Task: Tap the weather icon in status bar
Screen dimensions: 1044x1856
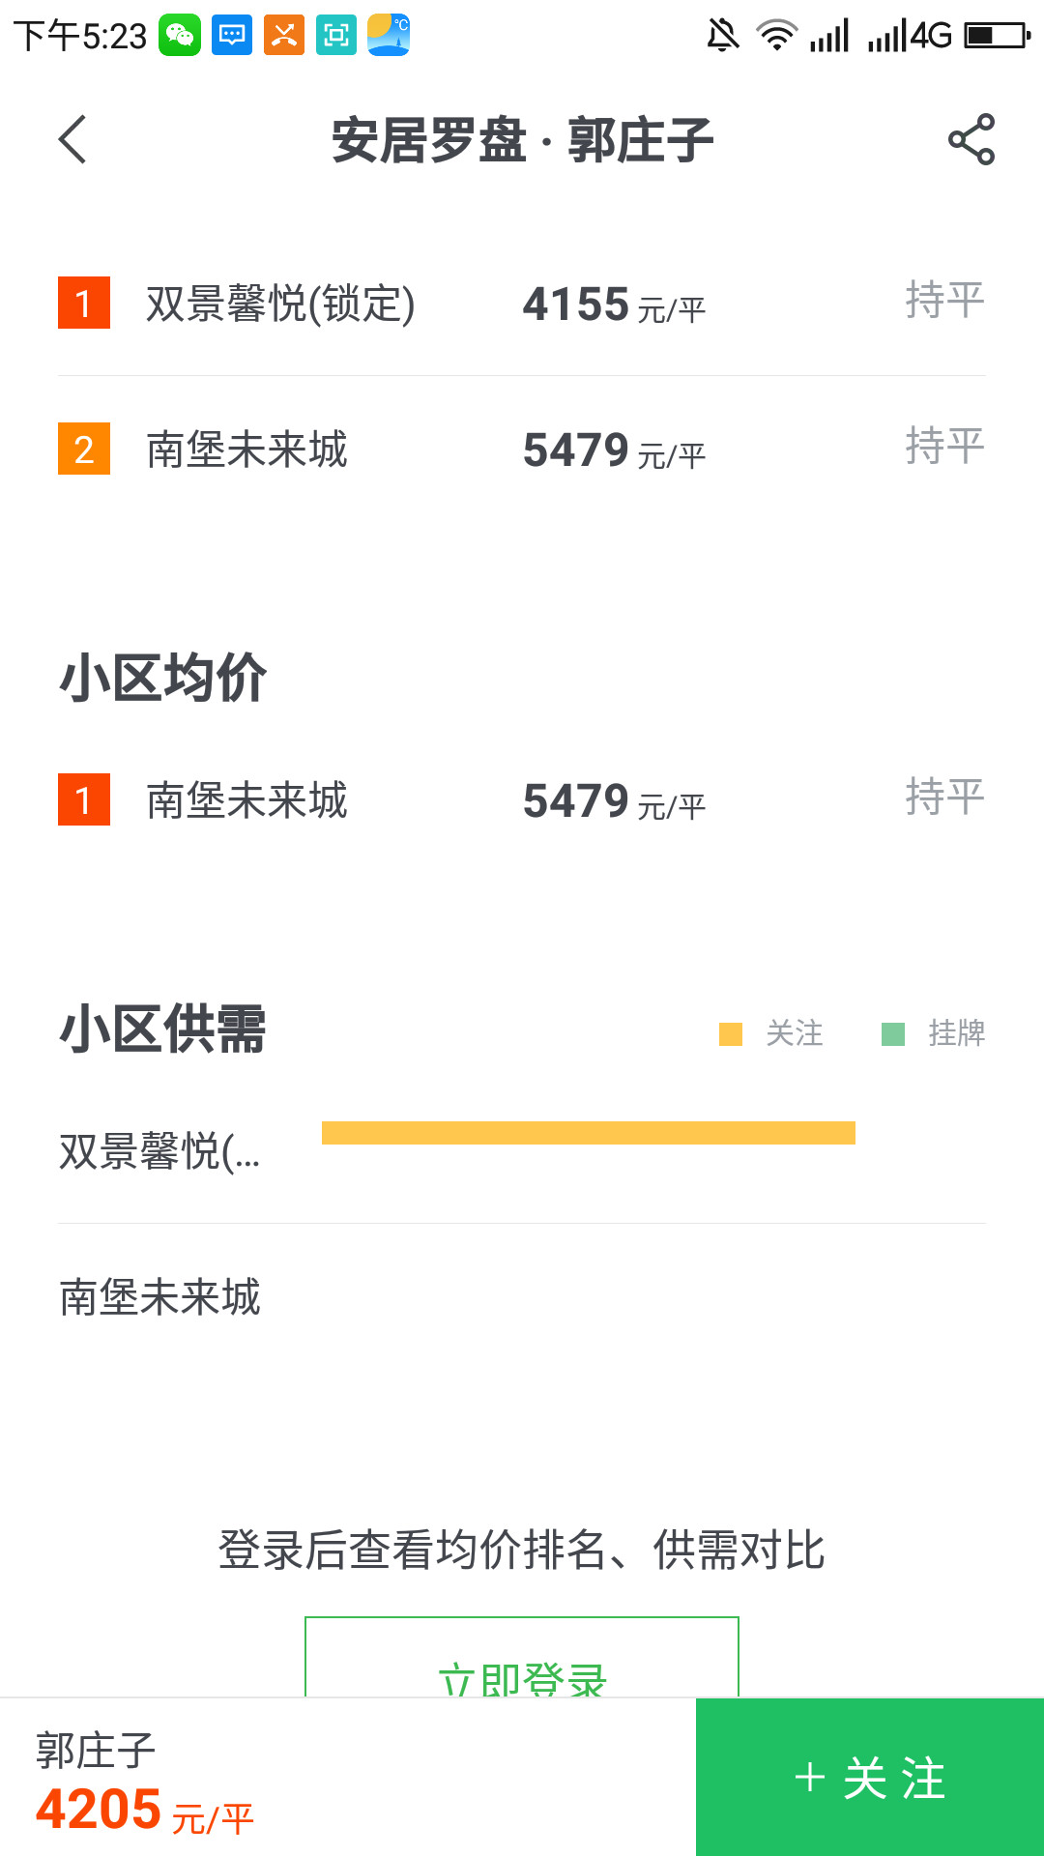Action: [x=389, y=36]
